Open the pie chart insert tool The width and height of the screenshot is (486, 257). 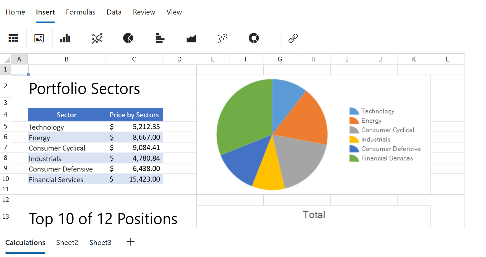pyautogui.click(x=128, y=38)
